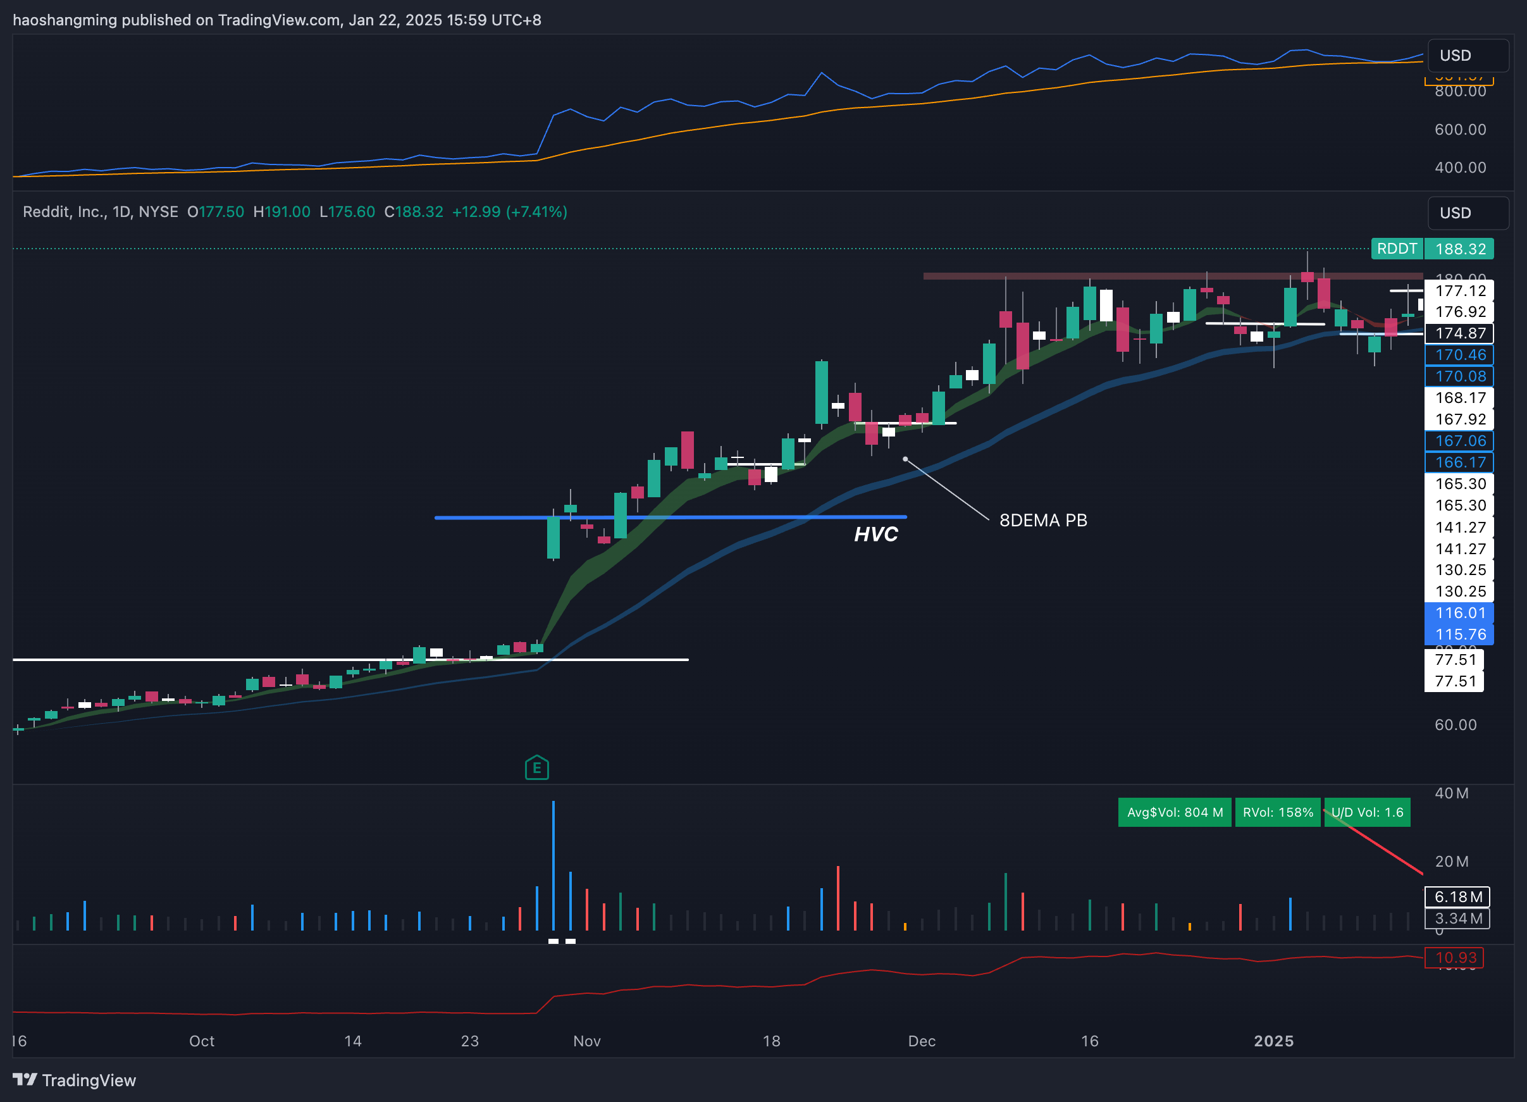Click the 8DEMA PB annotation label
The height and width of the screenshot is (1102, 1527).
pos(1042,520)
